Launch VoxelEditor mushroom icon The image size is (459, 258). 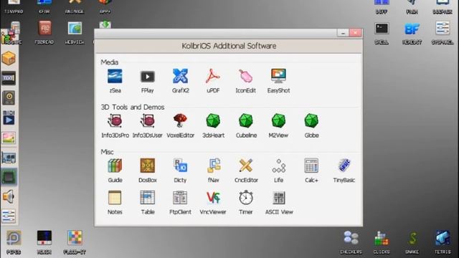[x=180, y=121]
